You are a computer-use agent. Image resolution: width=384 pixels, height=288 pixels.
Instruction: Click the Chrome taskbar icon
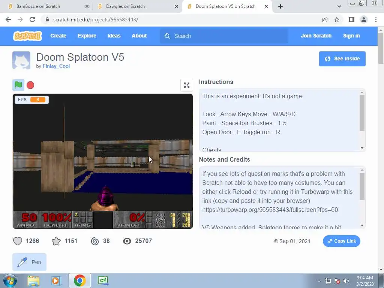tap(79, 280)
